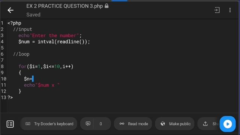Click line number 5 in gutter
The image size is (240, 135).
pos(2,48)
